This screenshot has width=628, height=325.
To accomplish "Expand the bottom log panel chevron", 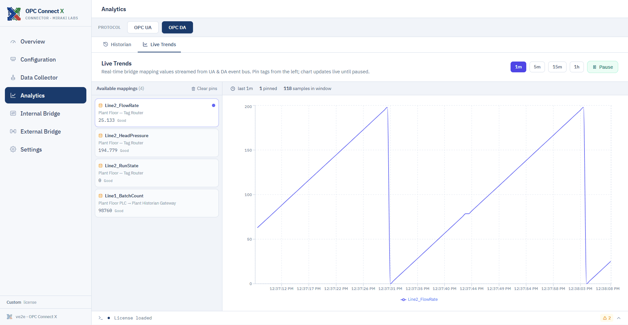I will [619, 318].
